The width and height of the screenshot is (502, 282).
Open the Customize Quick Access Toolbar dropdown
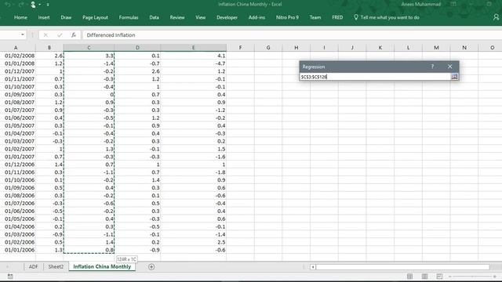click(48, 5)
